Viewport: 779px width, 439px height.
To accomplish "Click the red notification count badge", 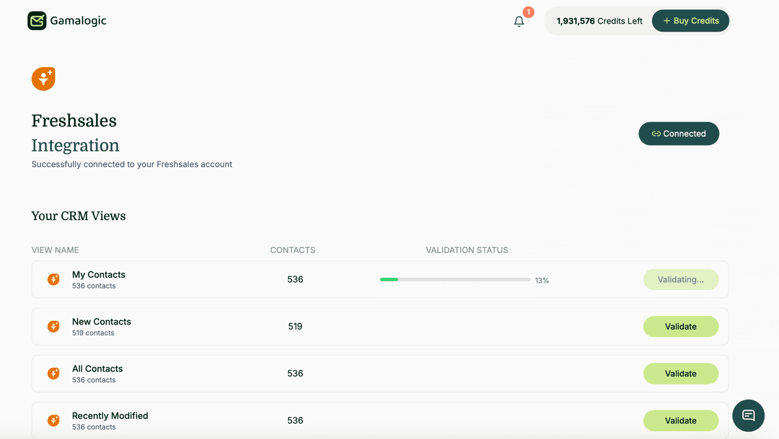I will (x=528, y=12).
